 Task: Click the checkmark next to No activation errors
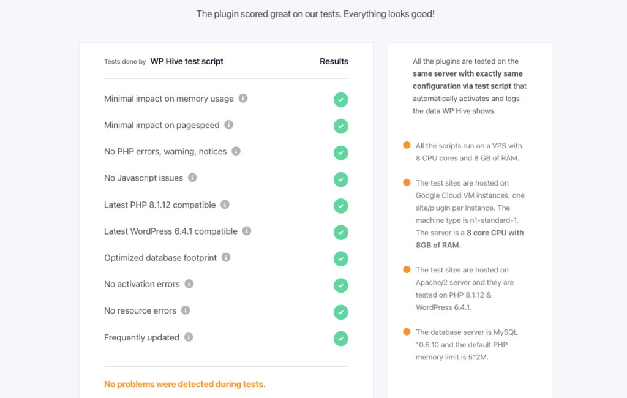point(341,285)
